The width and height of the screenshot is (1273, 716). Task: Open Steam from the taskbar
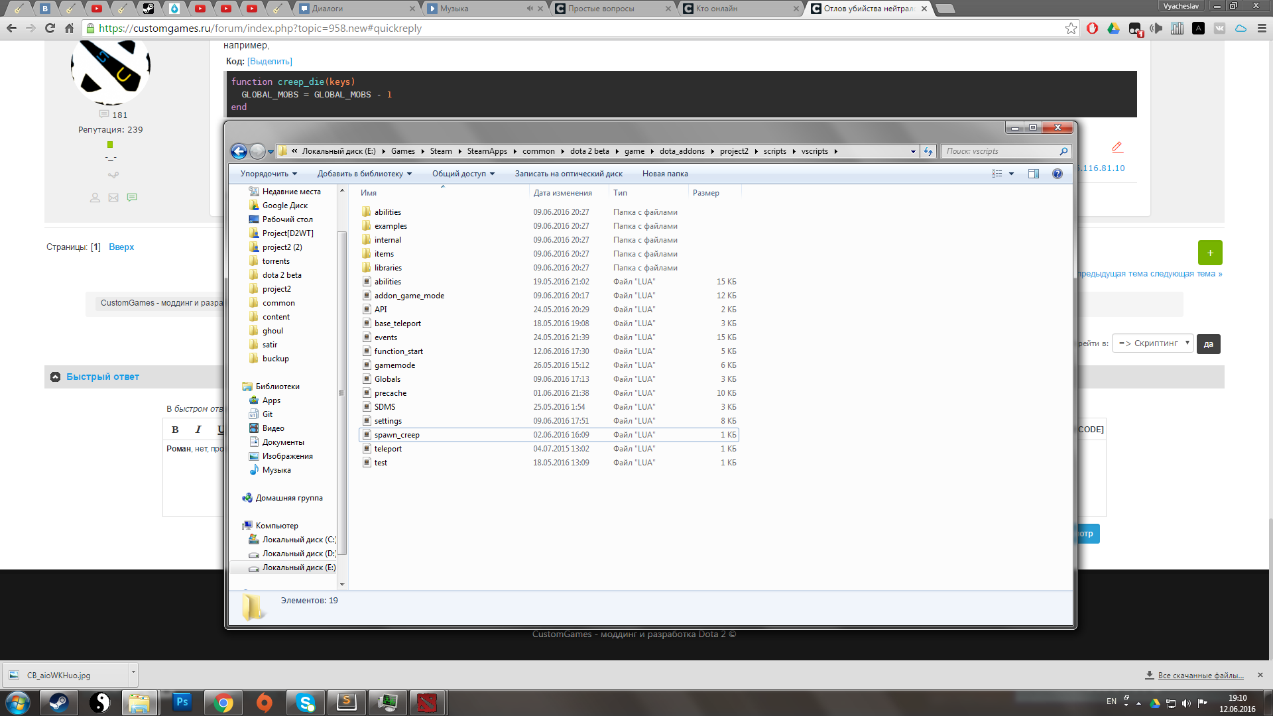click(58, 702)
